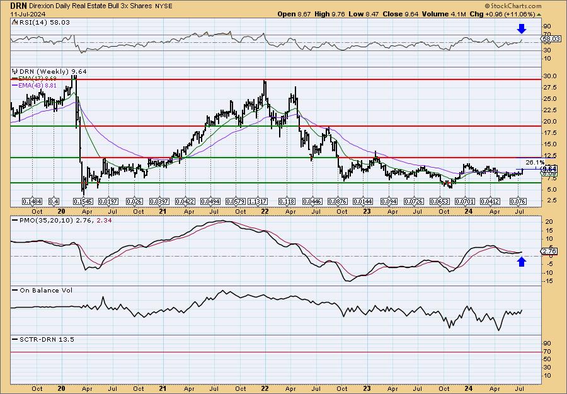Image resolution: width=567 pixels, height=394 pixels.
Task: Click the 0.1484 dividend marker
Action: click(x=32, y=201)
